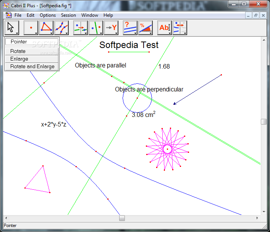This screenshot has height=232, width=270.
Task: Open the Points toolbox with red dot
Action: point(31,28)
